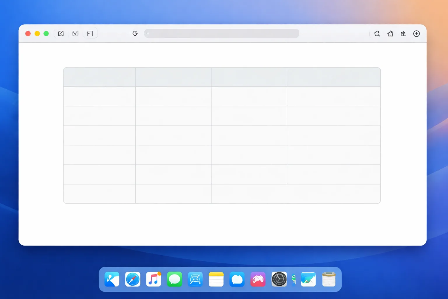Close the browser window with the red button
Image resolution: width=448 pixels, height=299 pixels.
(x=28, y=34)
